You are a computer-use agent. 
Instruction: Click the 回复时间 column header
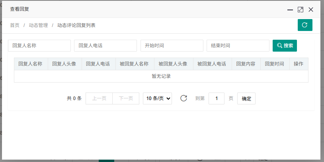point(275,64)
